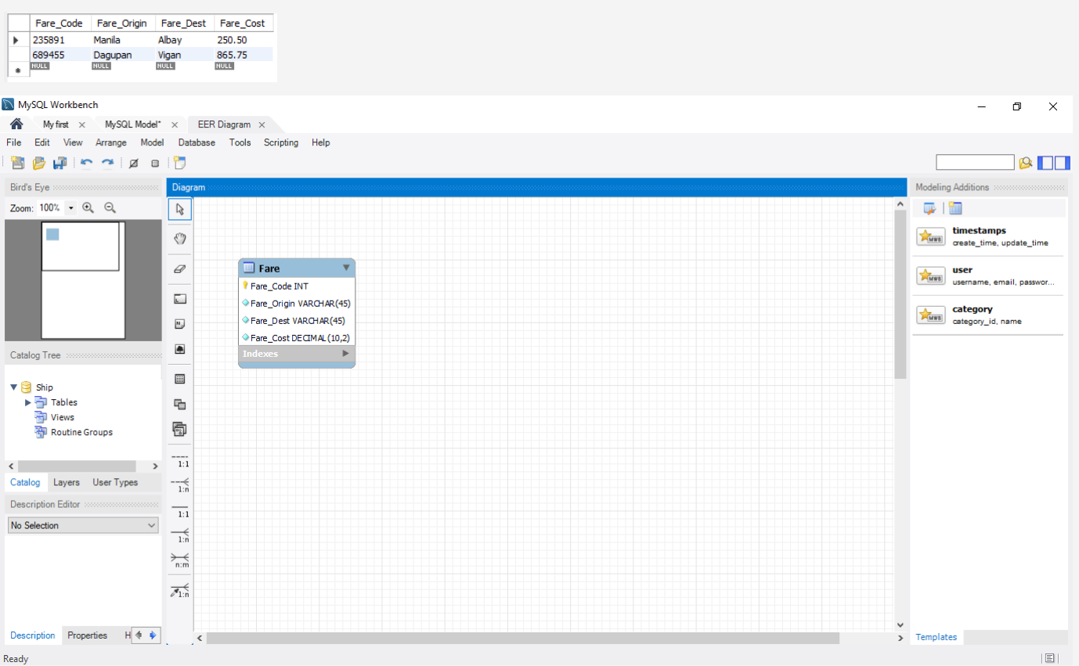Open the Zoom In magnifier in Bird's Eye

(88, 207)
